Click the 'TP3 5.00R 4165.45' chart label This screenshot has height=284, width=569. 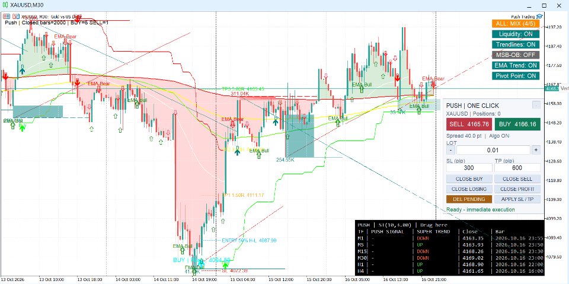pyautogui.click(x=243, y=89)
